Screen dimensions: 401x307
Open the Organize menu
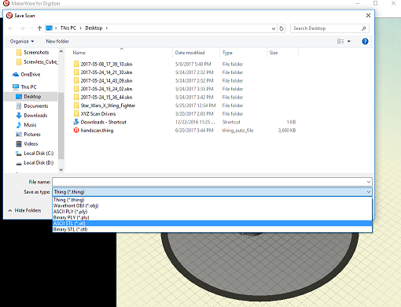pyautogui.click(x=22, y=42)
